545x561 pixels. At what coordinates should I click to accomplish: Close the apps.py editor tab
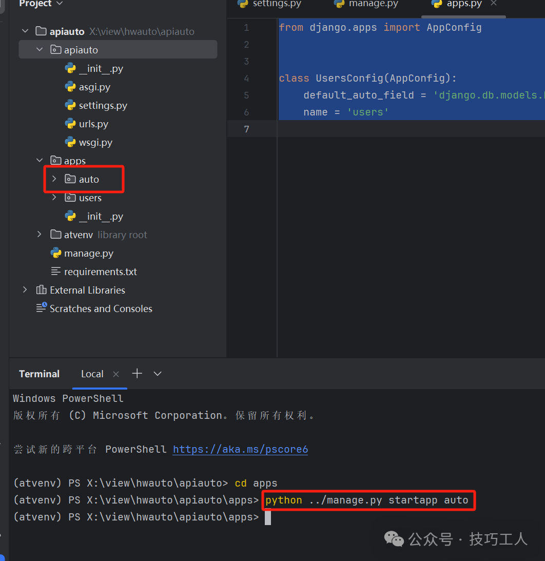click(x=494, y=4)
